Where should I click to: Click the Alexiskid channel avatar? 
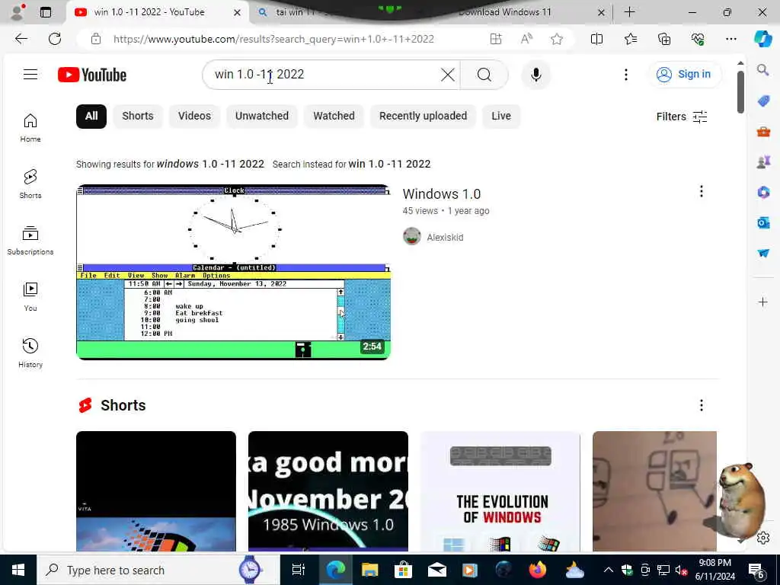(x=412, y=237)
